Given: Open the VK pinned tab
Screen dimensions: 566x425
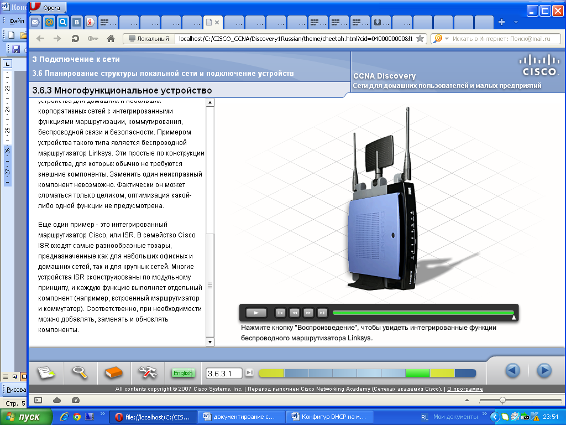Looking at the screenshot, I should point(76,22).
